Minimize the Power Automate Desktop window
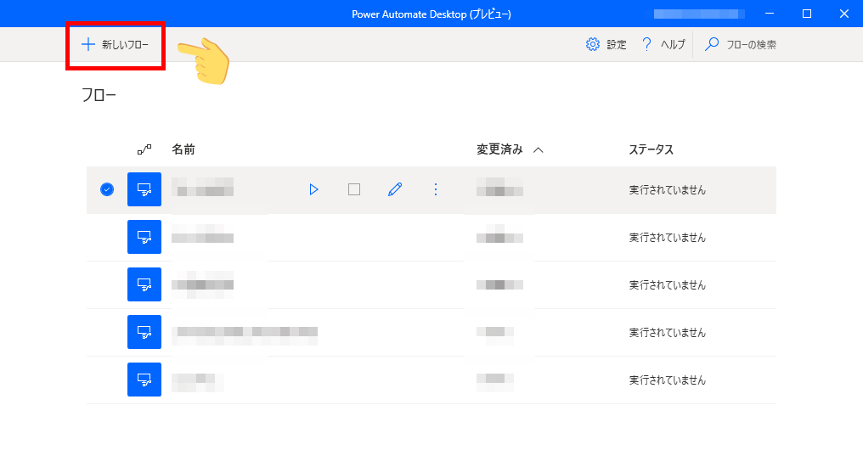The width and height of the screenshot is (863, 450). coord(770,14)
